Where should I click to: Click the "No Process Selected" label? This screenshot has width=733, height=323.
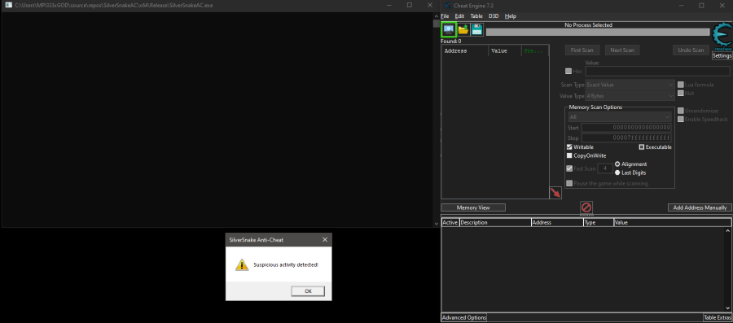588,25
